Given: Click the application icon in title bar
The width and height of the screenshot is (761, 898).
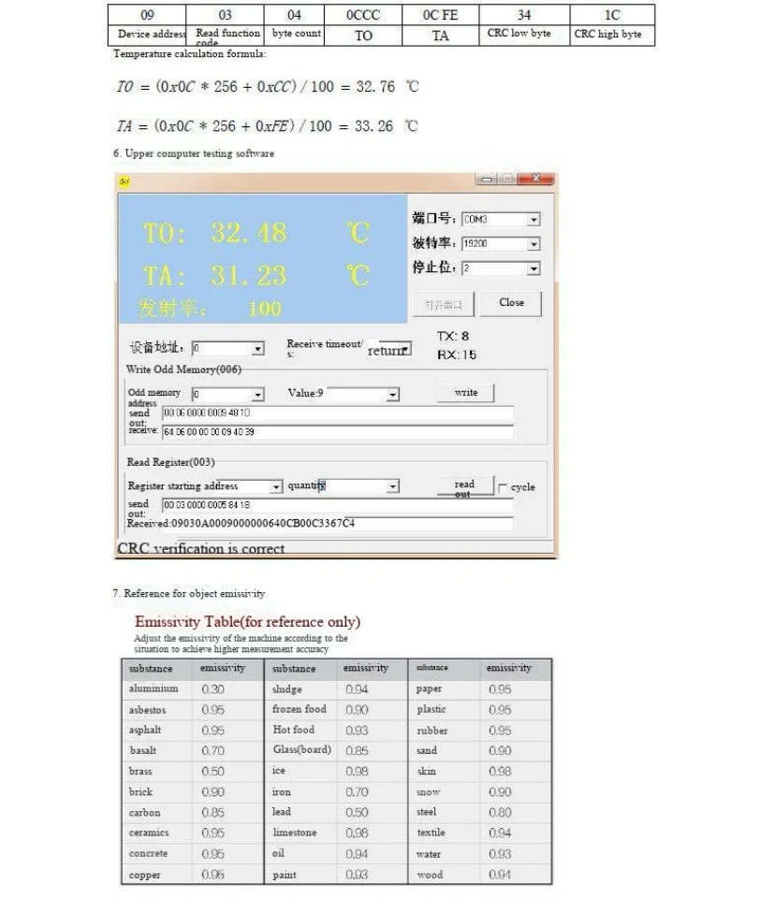Looking at the screenshot, I should (x=124, y=181).
